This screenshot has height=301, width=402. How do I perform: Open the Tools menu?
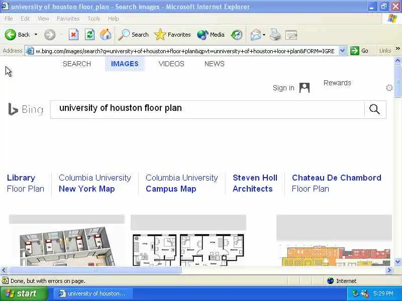pyautogui.click(x=94, y=19)
